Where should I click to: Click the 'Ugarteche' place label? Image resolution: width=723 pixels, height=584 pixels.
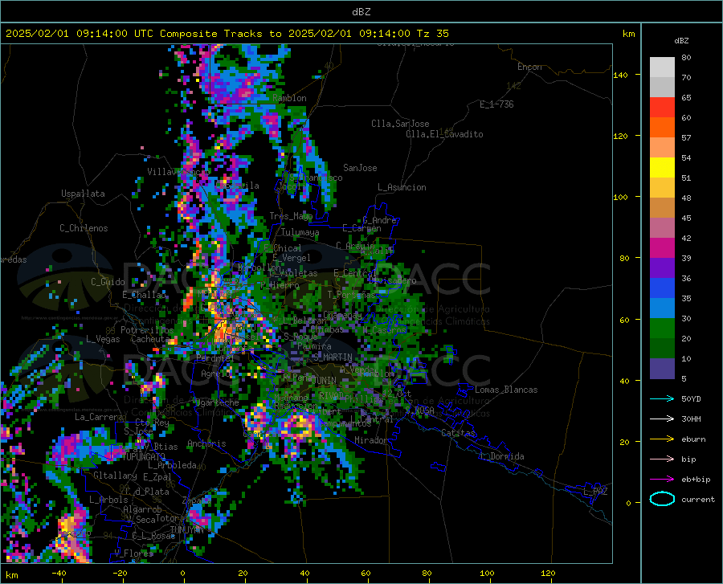click(217, 402)
